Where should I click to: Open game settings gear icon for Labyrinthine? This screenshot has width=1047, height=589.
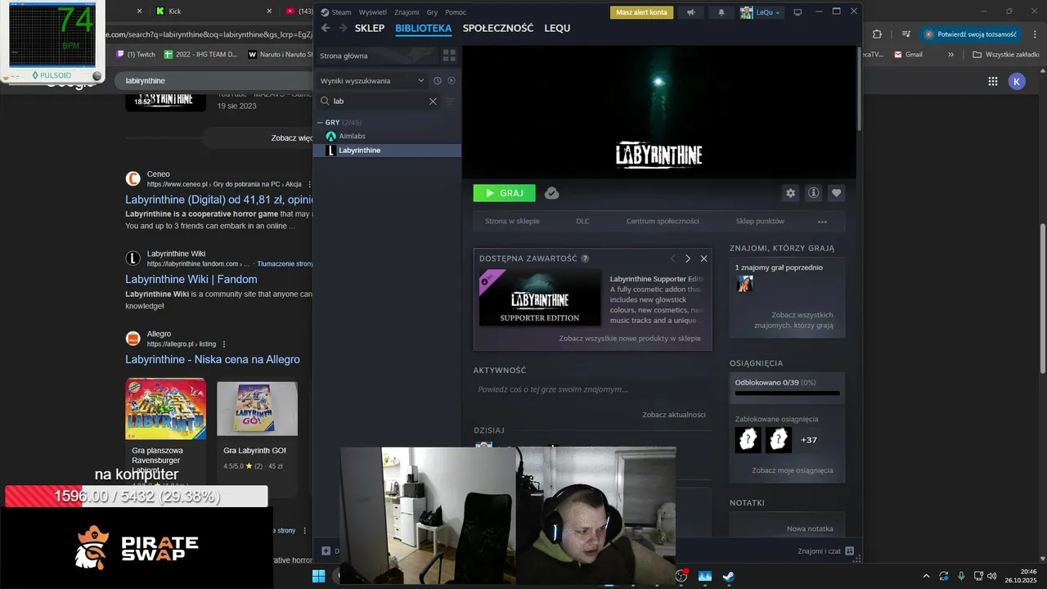790,193
